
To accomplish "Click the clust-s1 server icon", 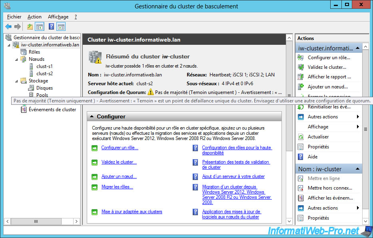I will coord(31,66).
